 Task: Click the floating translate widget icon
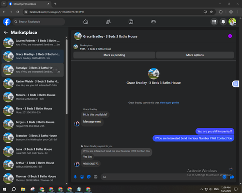[236, 84]
